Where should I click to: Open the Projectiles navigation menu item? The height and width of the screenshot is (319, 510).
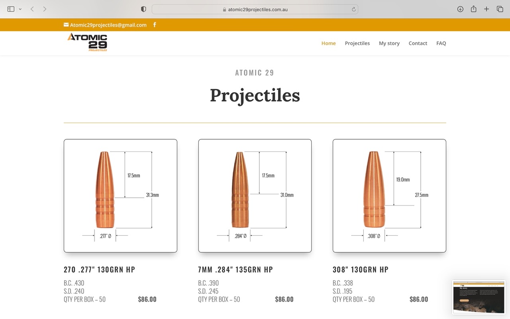(x=357, y=43)
